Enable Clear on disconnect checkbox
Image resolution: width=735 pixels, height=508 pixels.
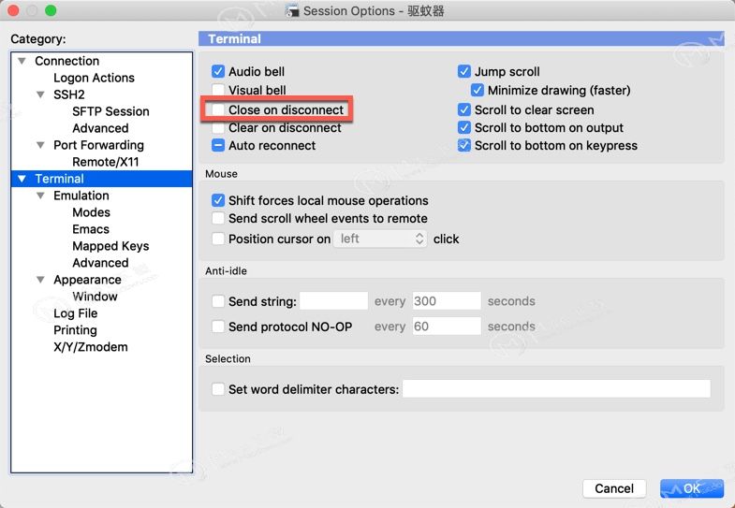coord(218,128)
